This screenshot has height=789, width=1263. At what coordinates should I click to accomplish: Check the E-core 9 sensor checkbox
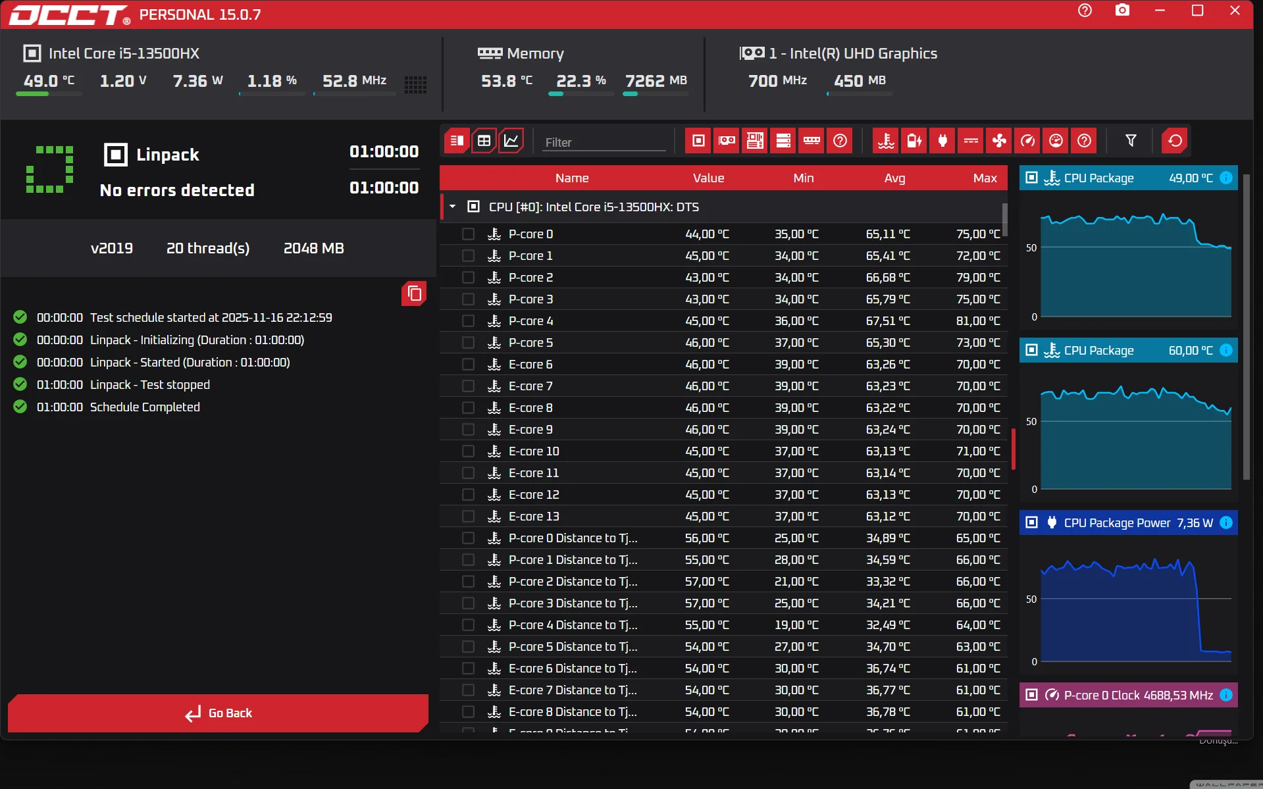(468, 430)
